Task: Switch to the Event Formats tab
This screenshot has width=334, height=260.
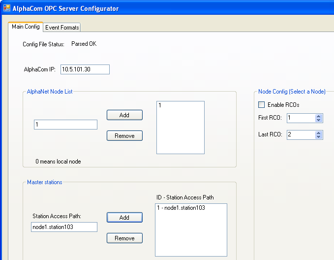Action: pyautogui.click(x=62, y=28)
